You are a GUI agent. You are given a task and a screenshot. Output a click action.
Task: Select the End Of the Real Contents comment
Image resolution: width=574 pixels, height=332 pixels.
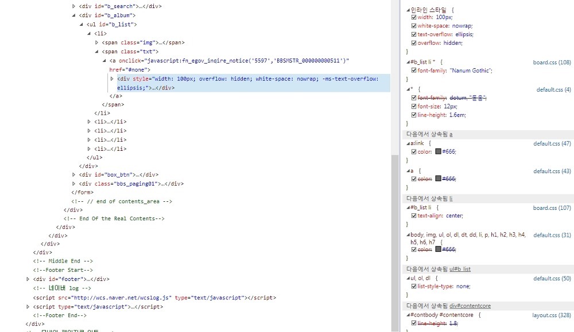pos(114,218)
